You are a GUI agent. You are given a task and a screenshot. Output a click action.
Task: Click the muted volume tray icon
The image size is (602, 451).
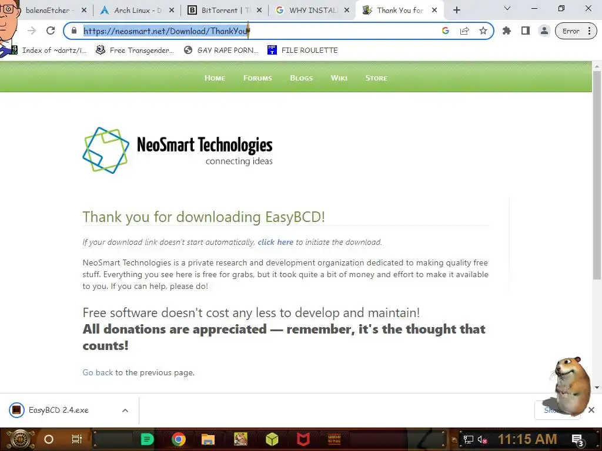[x=483, y=439]
